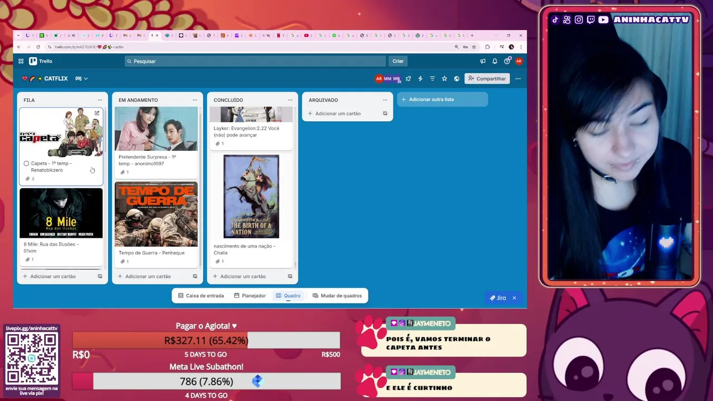713x401 pixels.
Task: Open the Tempo de Guerra card cover
Action: (x=156, y=214)
